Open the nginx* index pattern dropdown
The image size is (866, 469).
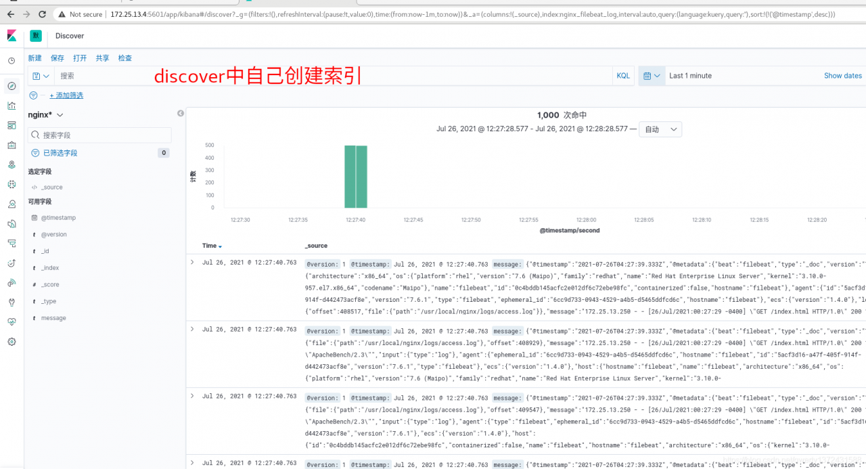45,114
